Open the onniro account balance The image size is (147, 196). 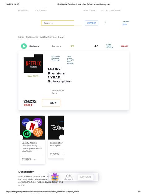pos(126,23)
